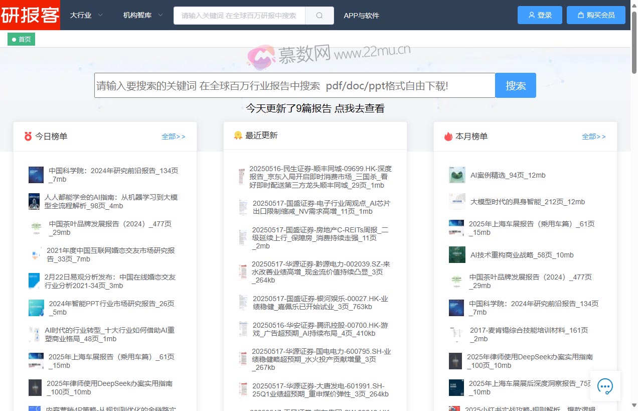Open the customer service chat bubble icon
This screenshot has width=638, height=411.
(x=605, y=386)
